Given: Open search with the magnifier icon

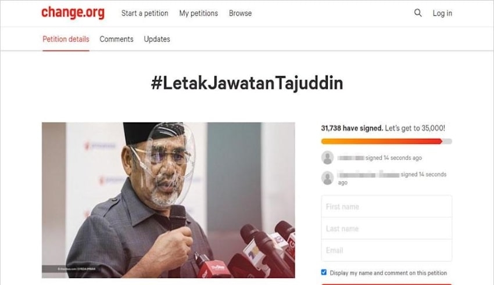Looking at the screenshot, I should pyautogui.click(x=418, y=13).
